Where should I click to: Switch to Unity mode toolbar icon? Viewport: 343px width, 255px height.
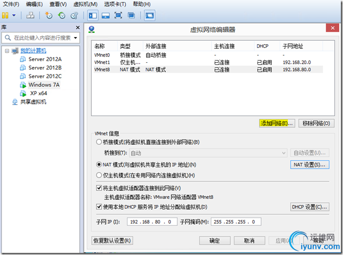point(131,15)
